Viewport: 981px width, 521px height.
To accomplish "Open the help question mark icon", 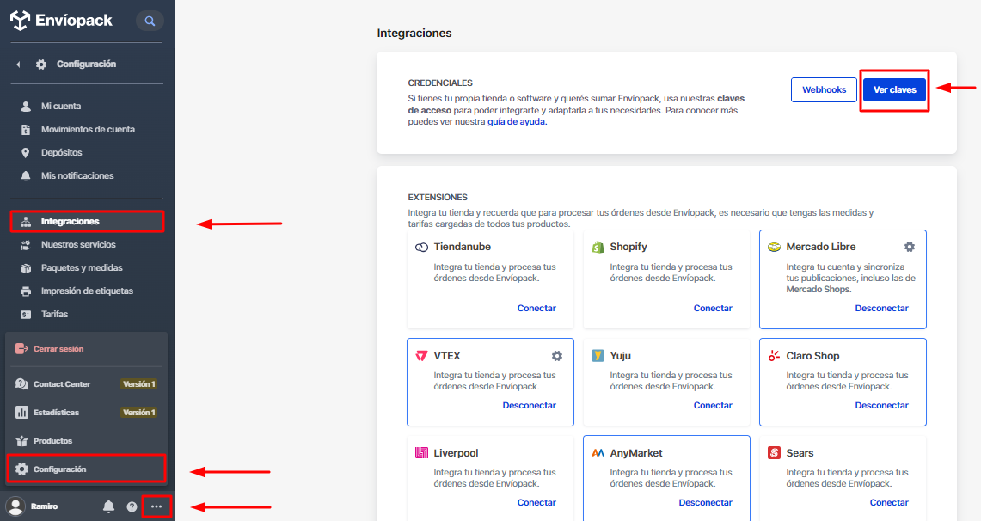I will 132,506.
